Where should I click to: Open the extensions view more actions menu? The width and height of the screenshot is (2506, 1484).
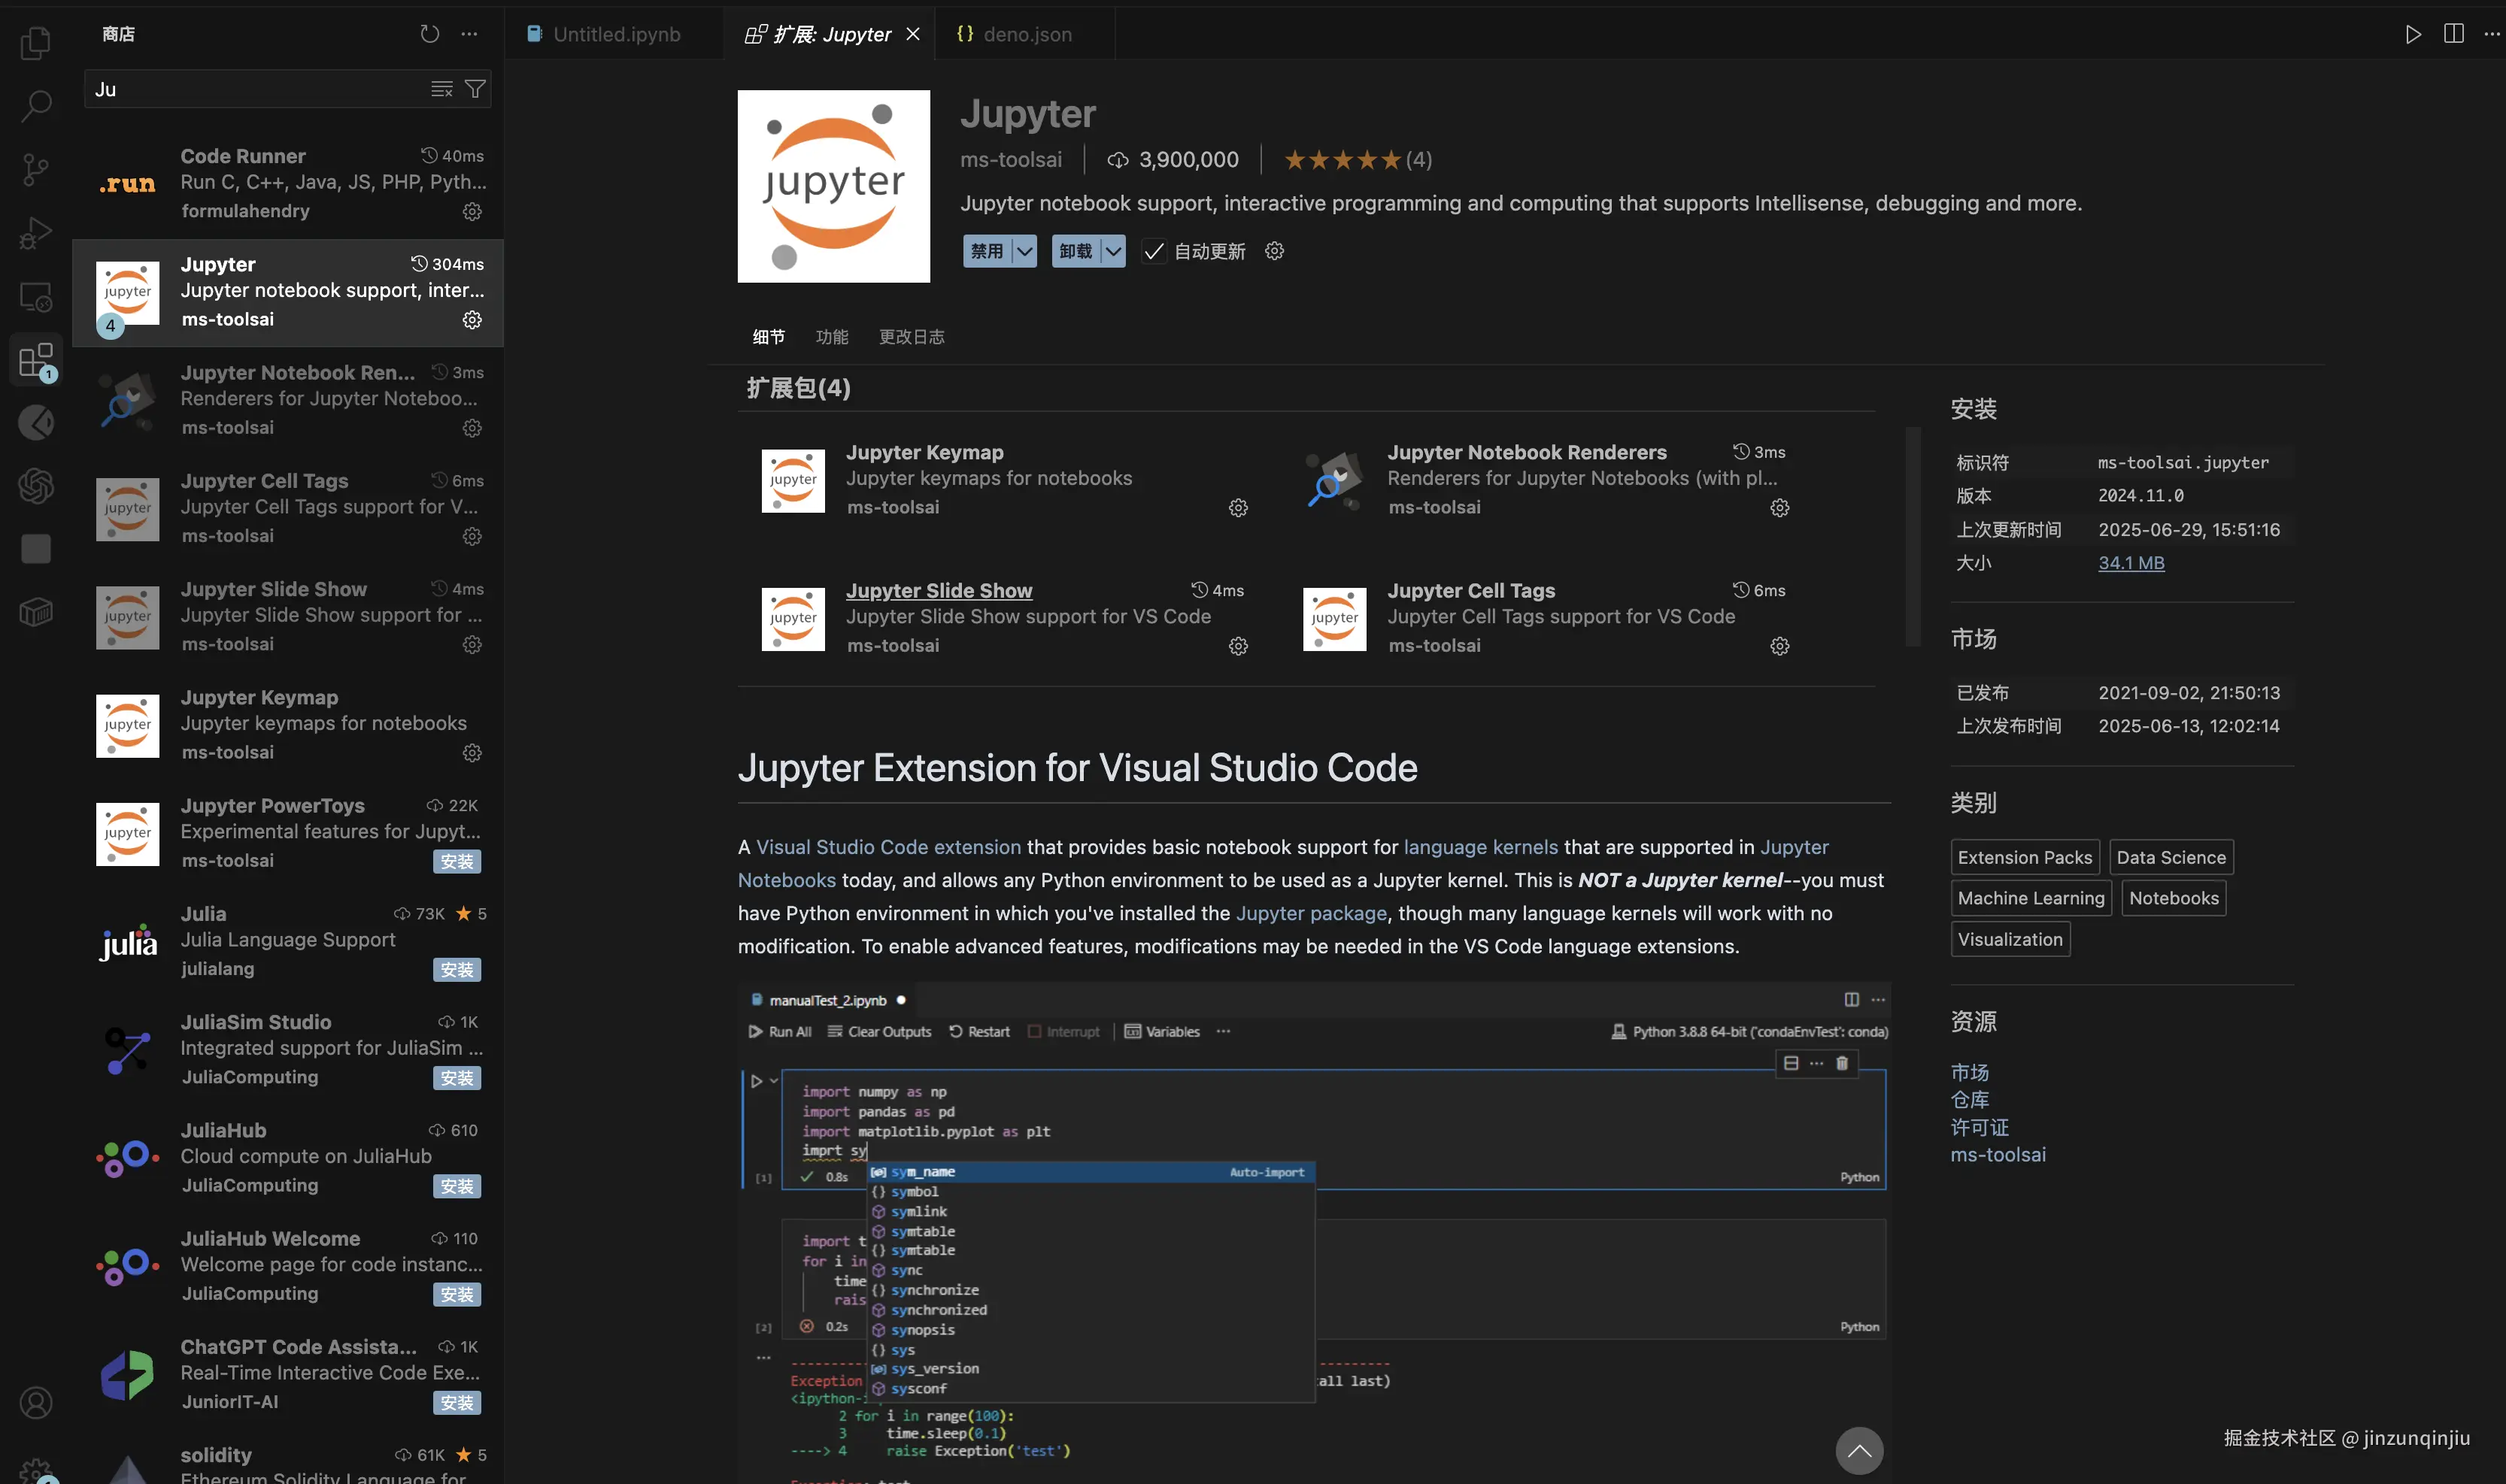[469, 34]
